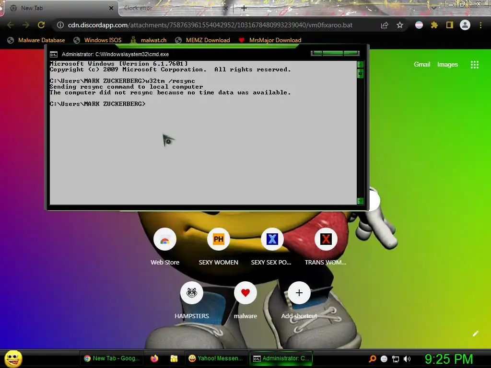Open a new tab with plus button
The image size is (491, 368).
(244, 8)
